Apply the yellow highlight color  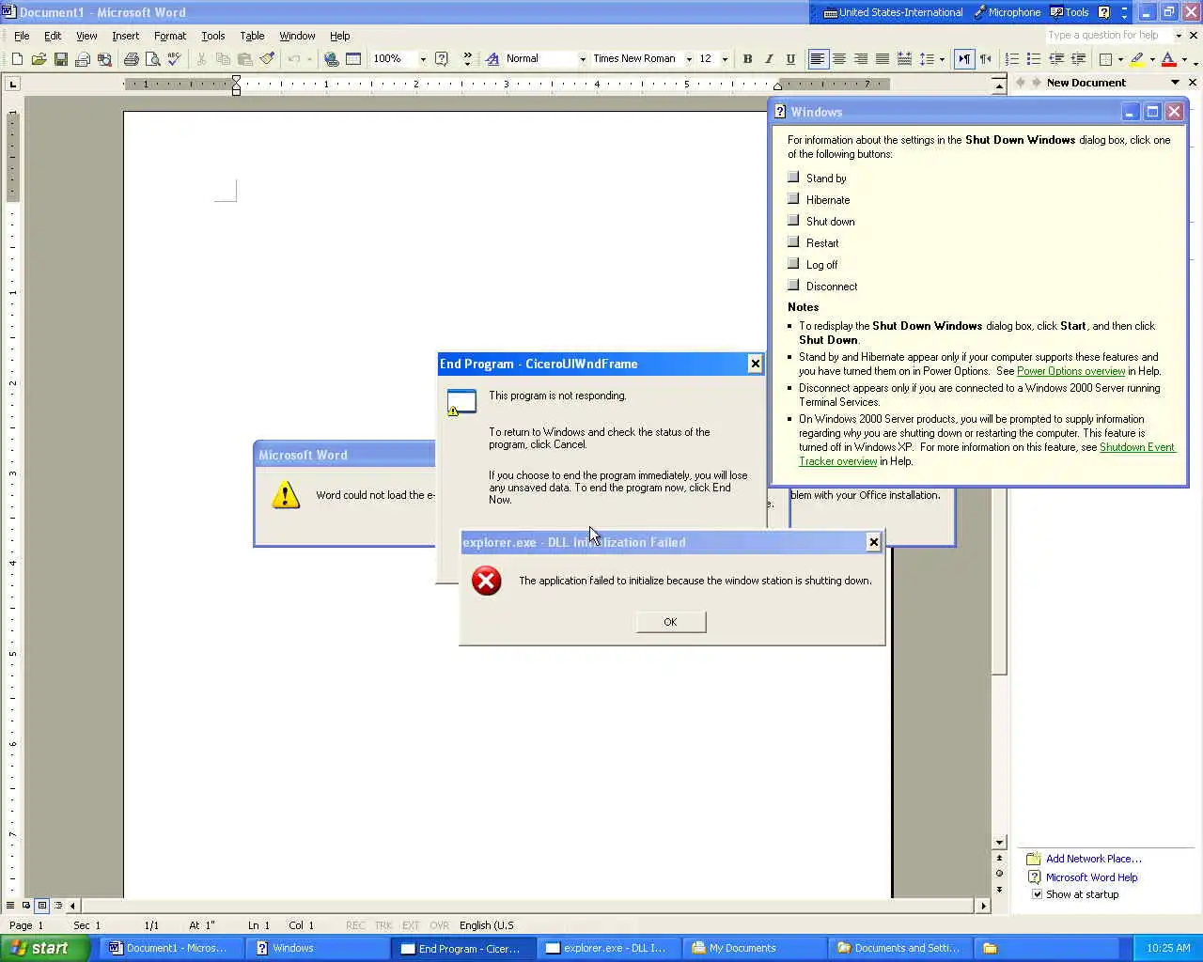point(1137,59)
